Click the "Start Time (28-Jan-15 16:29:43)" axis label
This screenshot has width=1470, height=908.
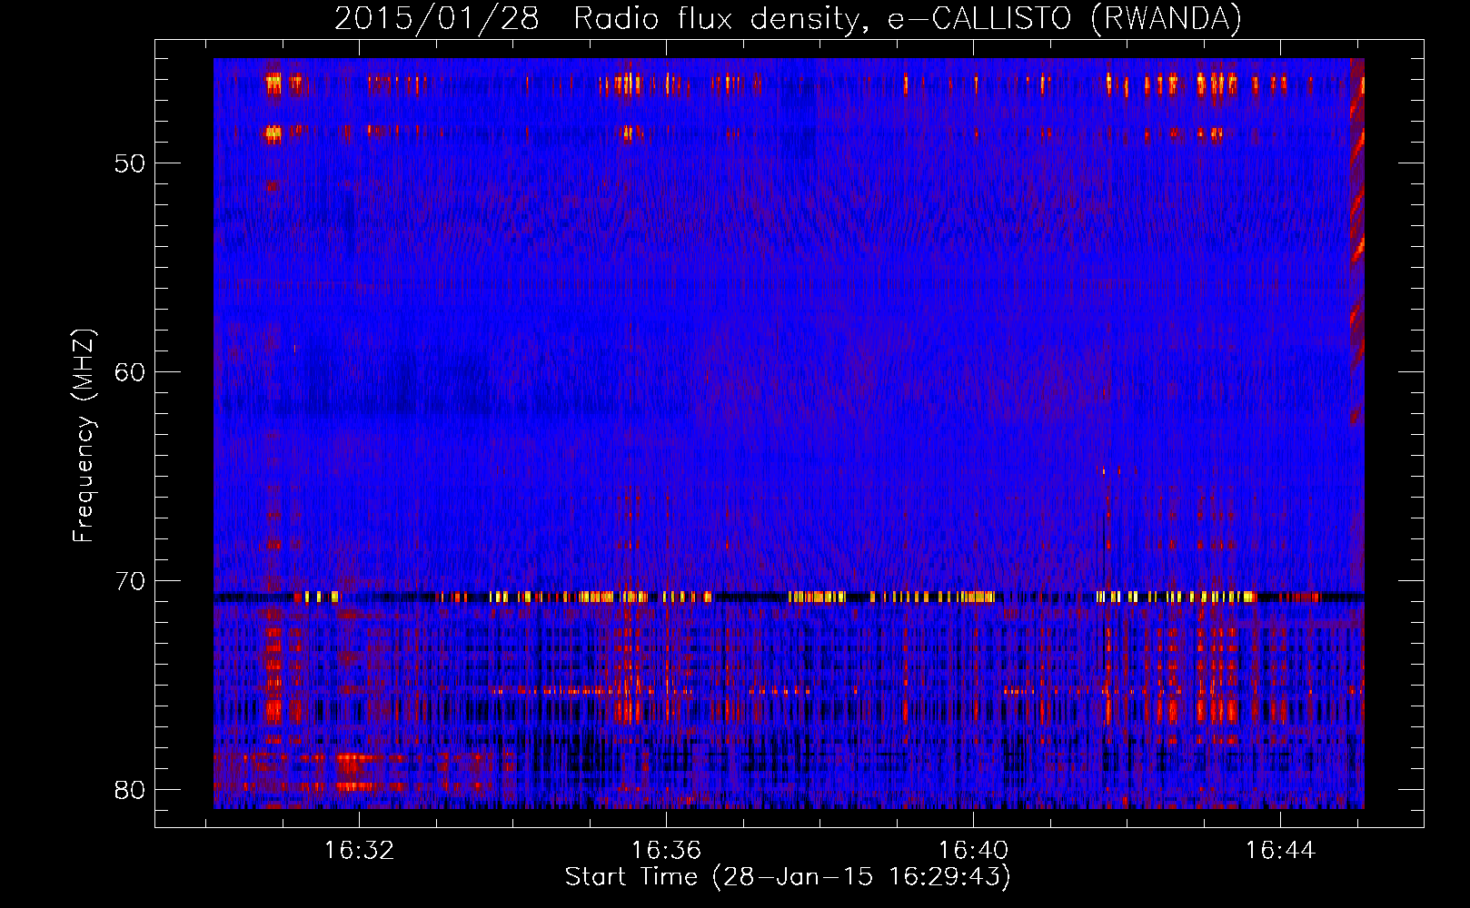tap(788, 877)
